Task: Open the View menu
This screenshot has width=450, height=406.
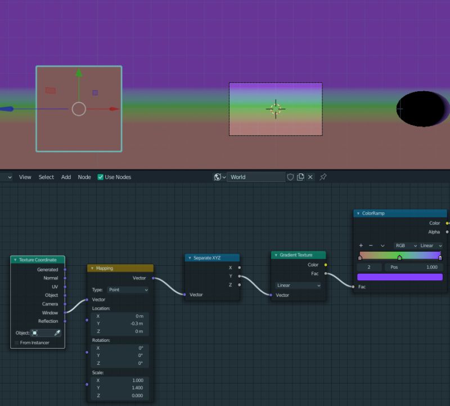Action: point(25,177)
